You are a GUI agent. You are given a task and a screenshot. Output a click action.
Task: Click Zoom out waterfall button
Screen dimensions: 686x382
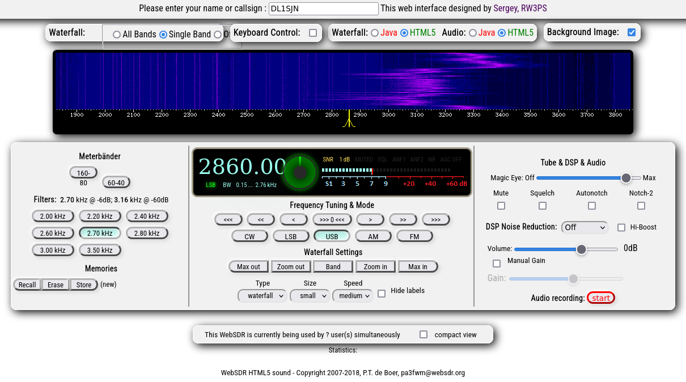[x=291, y=266]
